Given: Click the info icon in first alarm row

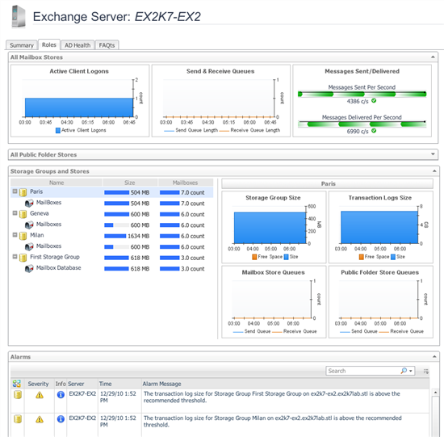Looking at the screenshot, I should click(61, 394).
